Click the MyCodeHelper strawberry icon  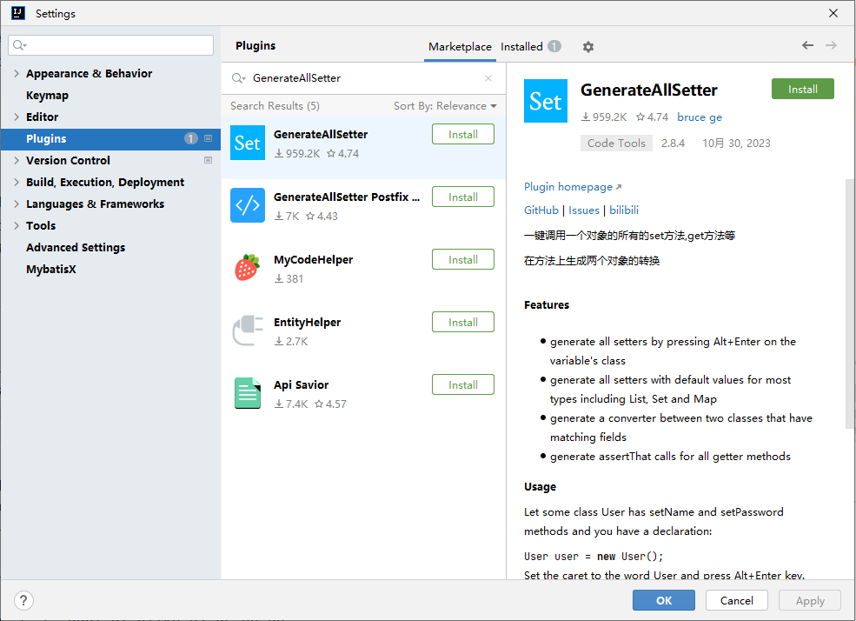click(x=248, y=268)
